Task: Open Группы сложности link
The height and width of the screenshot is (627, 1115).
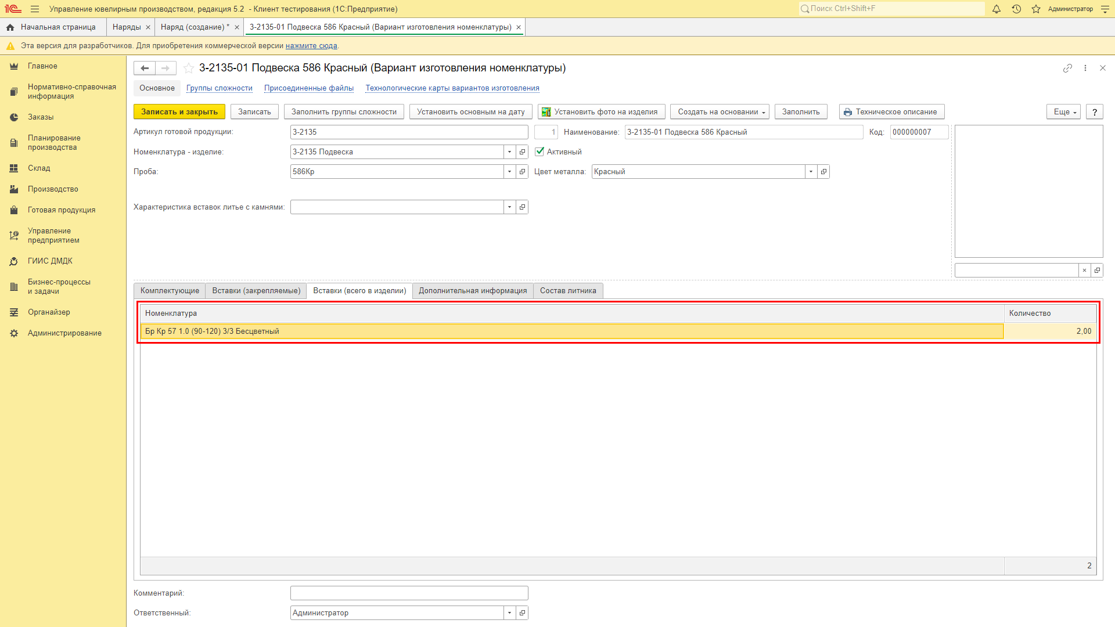Action: click(220, 88)
